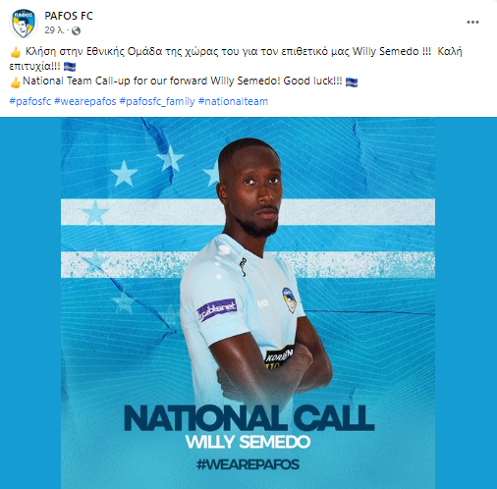Viewport: 497px width, 489px height.
Task: Open the PAFOS FC profile picture
Action: coord(24,24)
